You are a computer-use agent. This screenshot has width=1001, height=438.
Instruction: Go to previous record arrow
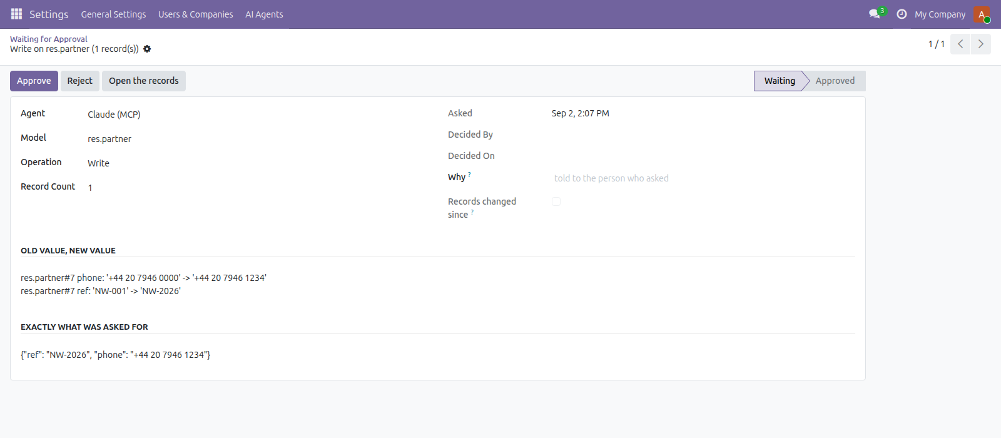960,44
